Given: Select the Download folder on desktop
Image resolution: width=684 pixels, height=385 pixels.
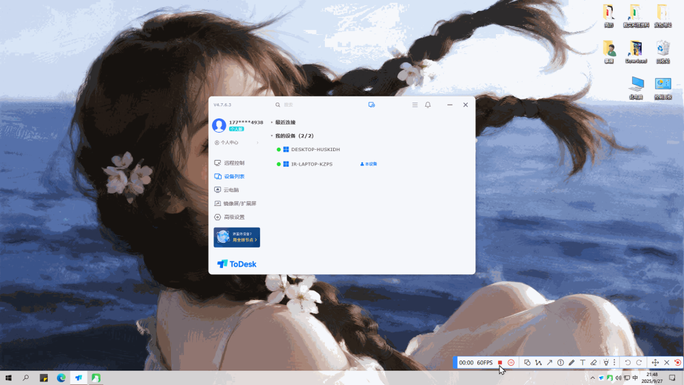Looking at the screenshot, I should coord(635,53).
